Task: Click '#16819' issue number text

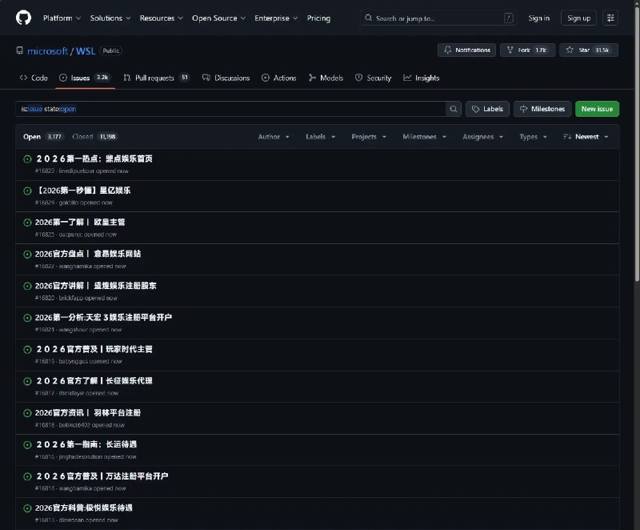Action: click(x=45, y=361)
